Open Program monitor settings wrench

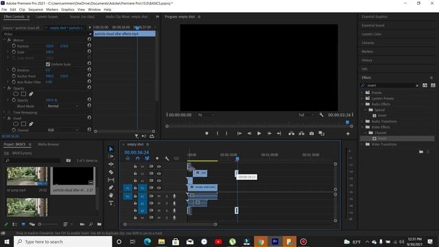click(322, 115)
